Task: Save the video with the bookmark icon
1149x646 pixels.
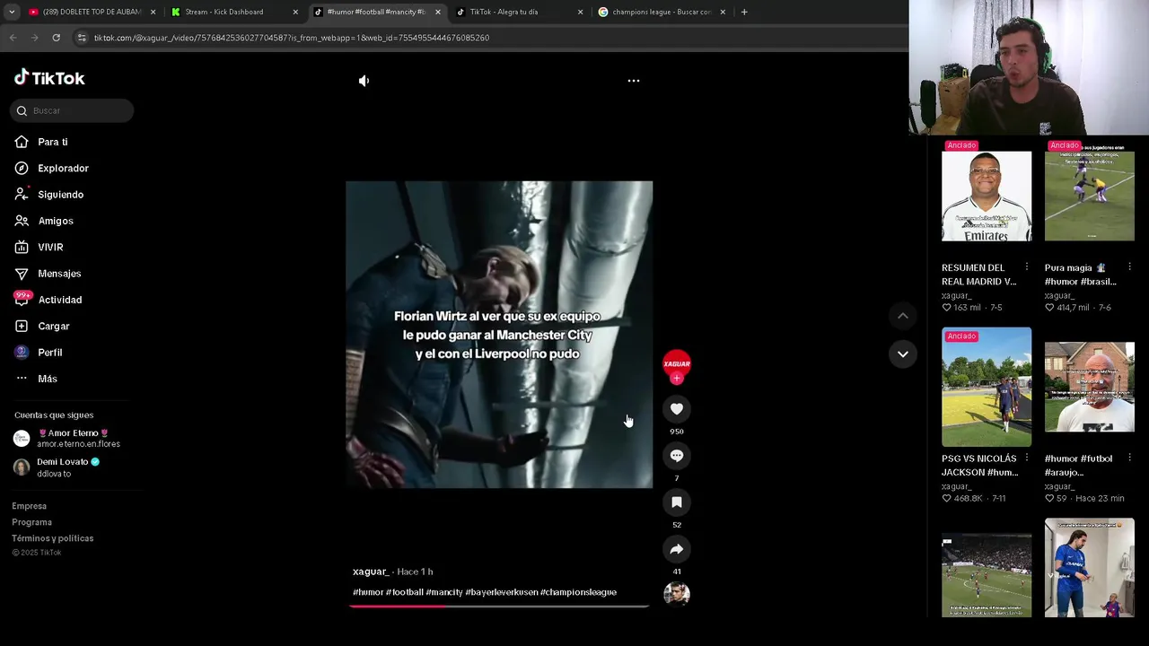Action: coord(677,502)
